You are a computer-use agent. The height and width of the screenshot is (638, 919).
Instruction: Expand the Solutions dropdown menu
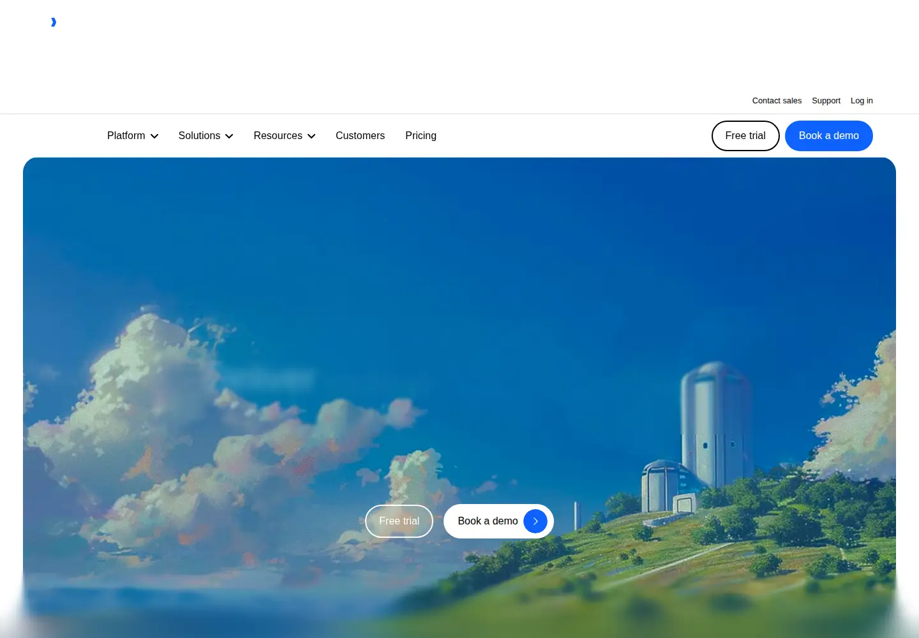pos(205,136)
